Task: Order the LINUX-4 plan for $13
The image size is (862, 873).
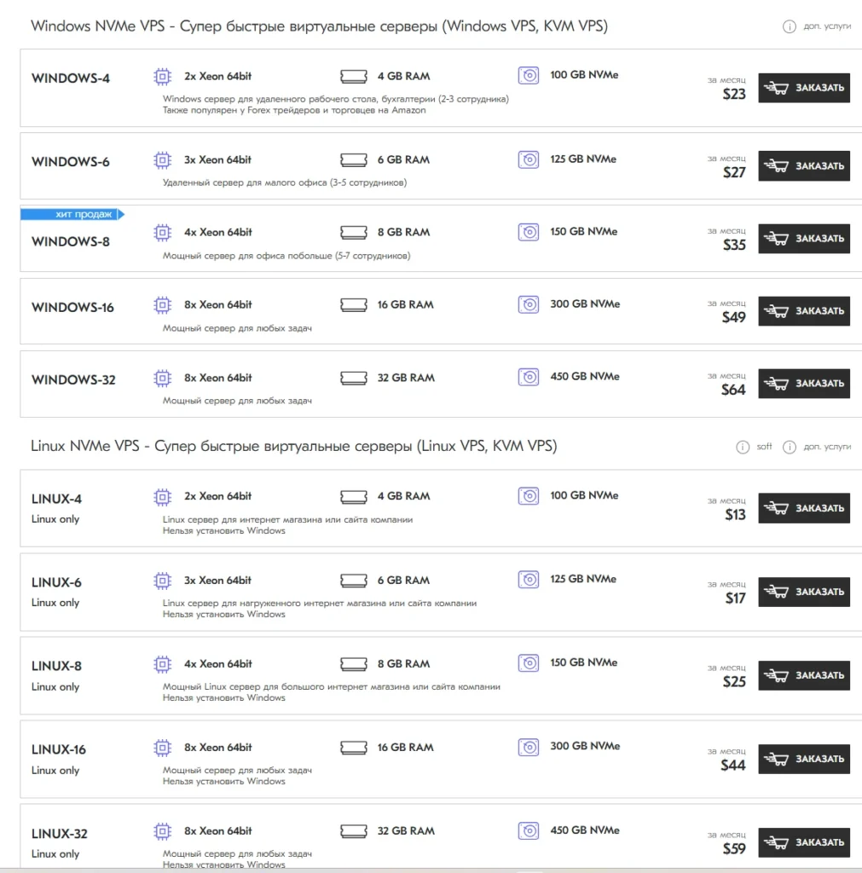Action: 803,508
